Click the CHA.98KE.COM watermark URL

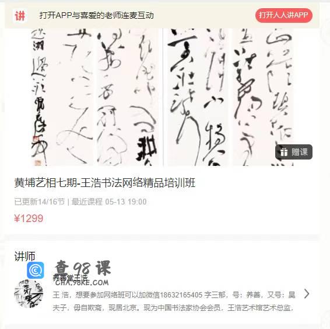coord(82,283)
